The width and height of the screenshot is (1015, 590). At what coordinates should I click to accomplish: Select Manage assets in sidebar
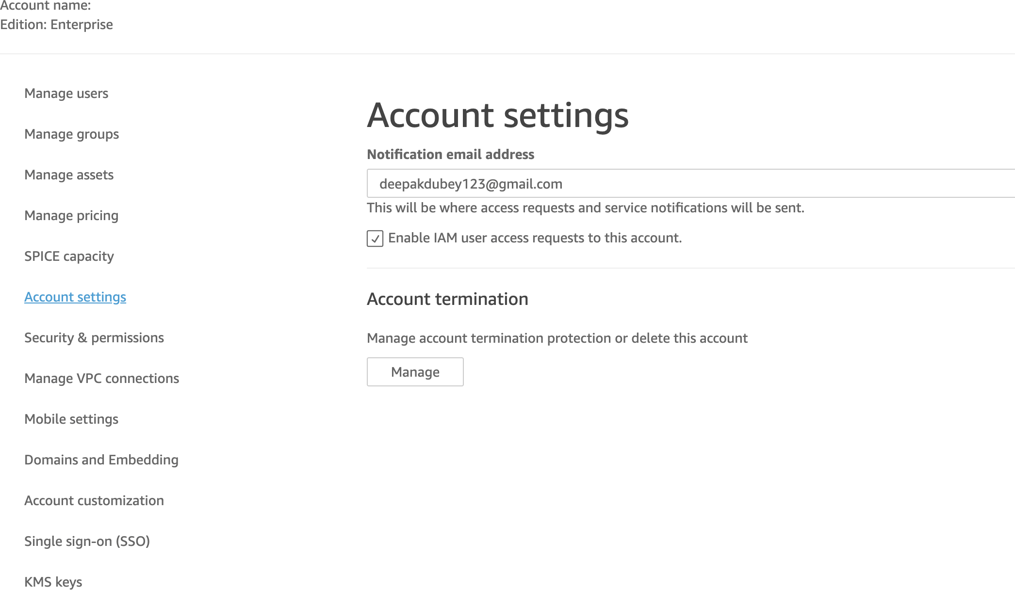[69, 175]
